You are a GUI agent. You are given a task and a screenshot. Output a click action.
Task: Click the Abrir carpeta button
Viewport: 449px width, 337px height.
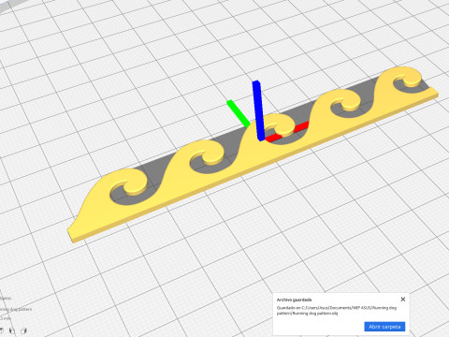[x=384, y=327]
